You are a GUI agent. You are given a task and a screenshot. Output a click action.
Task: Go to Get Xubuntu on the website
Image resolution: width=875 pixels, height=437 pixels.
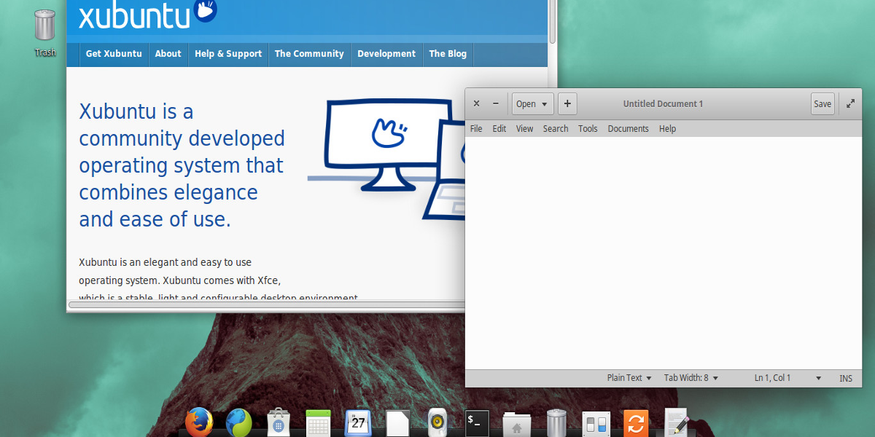(114, 54)
